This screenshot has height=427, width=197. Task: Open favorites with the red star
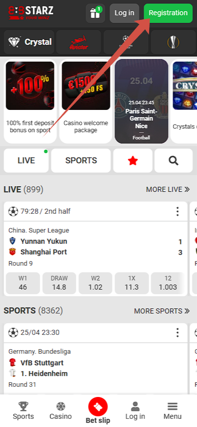[133, 161]
